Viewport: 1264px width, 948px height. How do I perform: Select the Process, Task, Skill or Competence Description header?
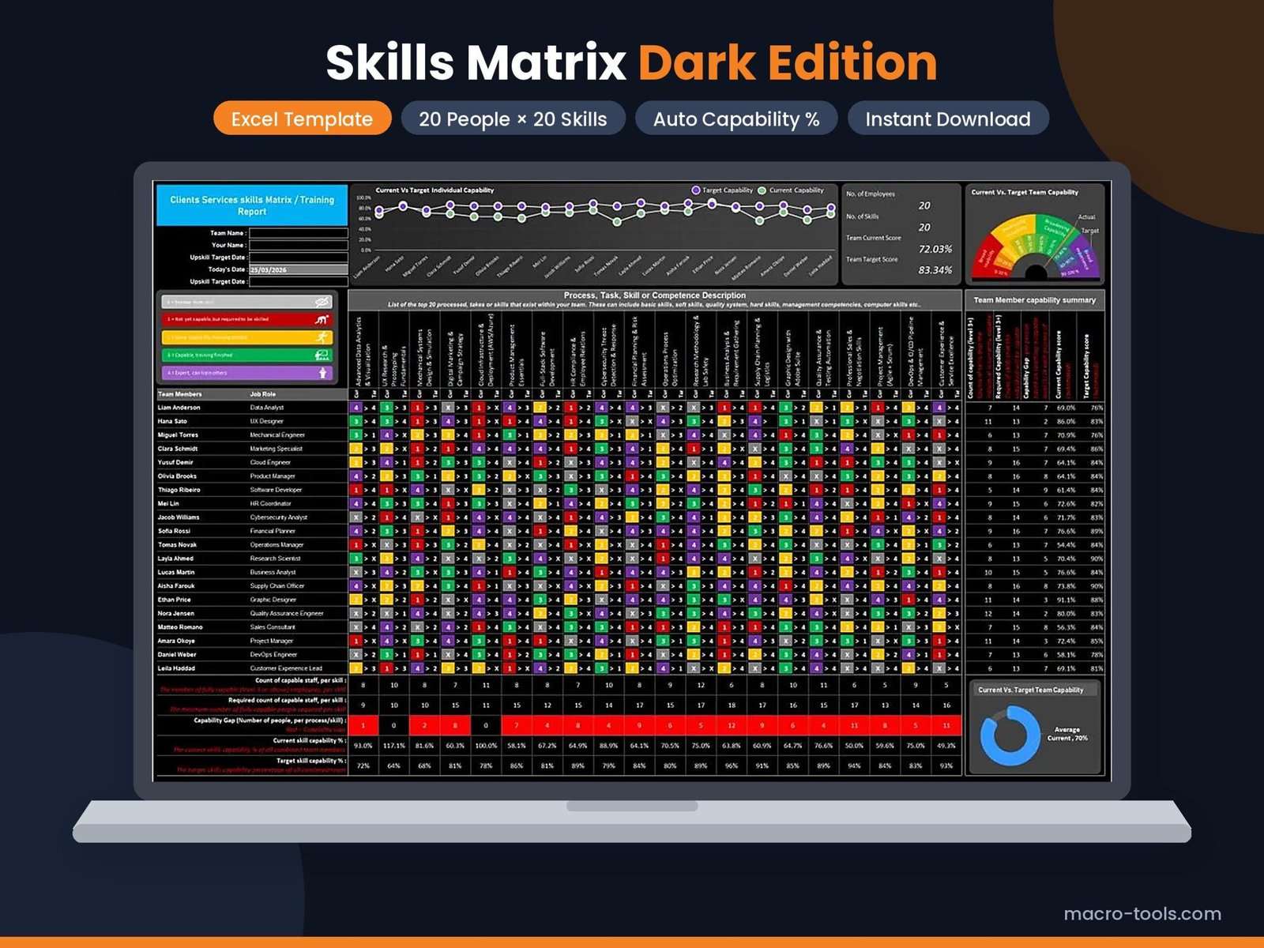pos(654,295)
